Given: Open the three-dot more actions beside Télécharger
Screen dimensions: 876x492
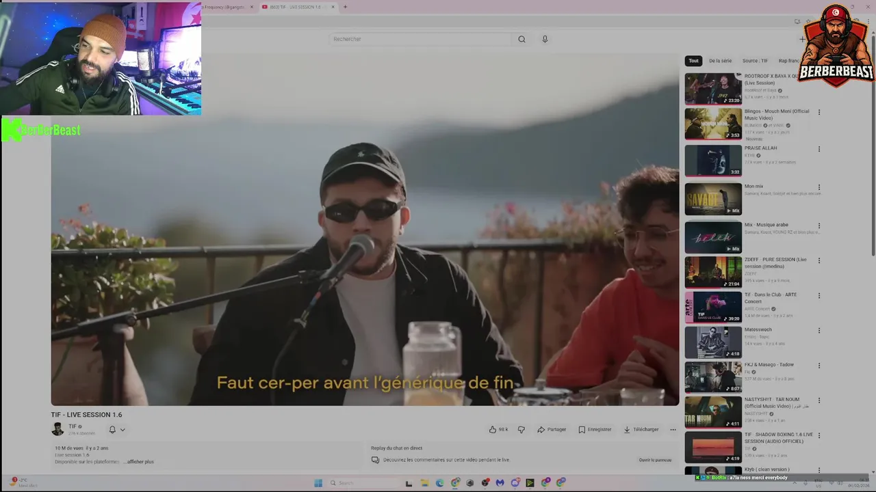Looking at the screenshot, I should coord(673,430).
